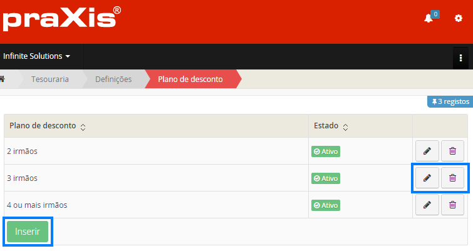The width and height of the screenshot is (473, 251).
Task: Expand the Infinite Solutions dropdown
Action: click(37, 56)
